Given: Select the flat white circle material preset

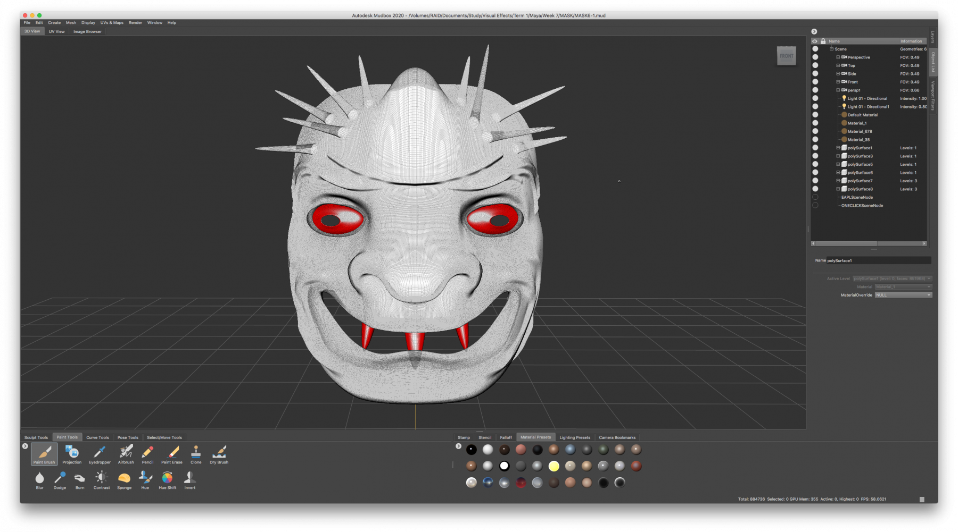Looking at the screenshot, I should (x=504, y=466).
